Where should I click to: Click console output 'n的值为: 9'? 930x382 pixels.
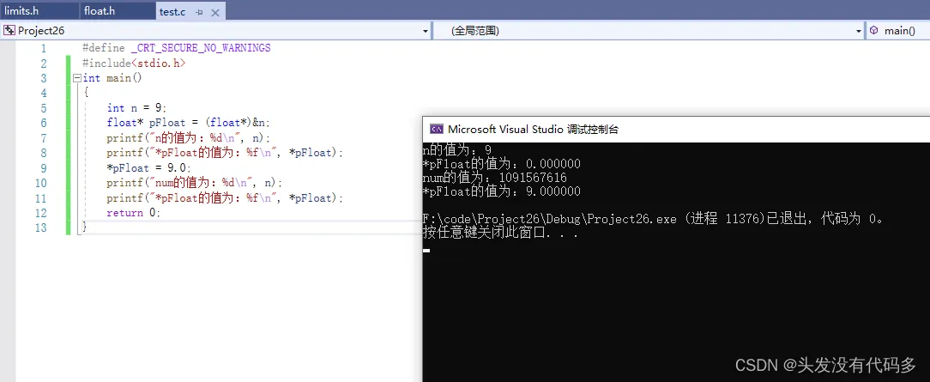[457, 149]
